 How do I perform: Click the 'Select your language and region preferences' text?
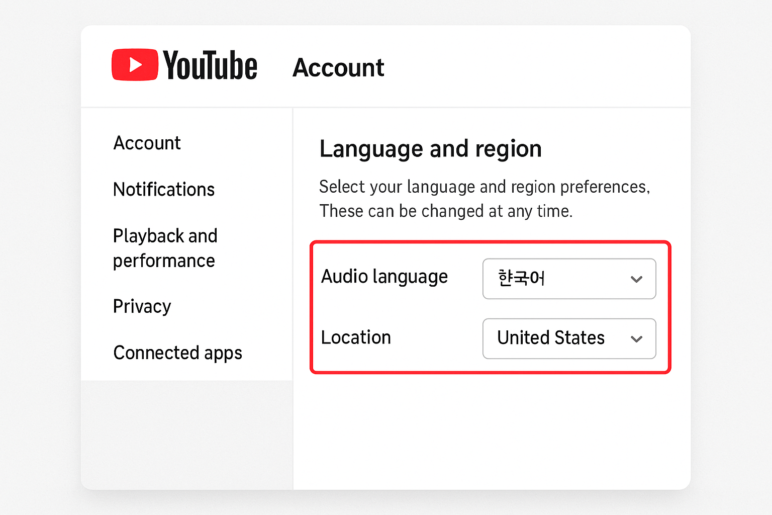point(485,187)
